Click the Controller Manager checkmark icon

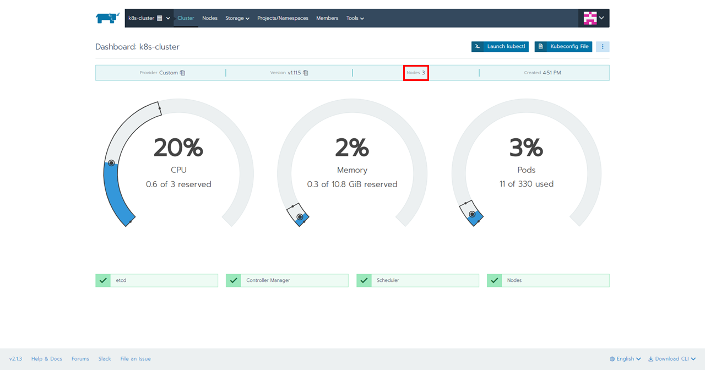(234, 280)
